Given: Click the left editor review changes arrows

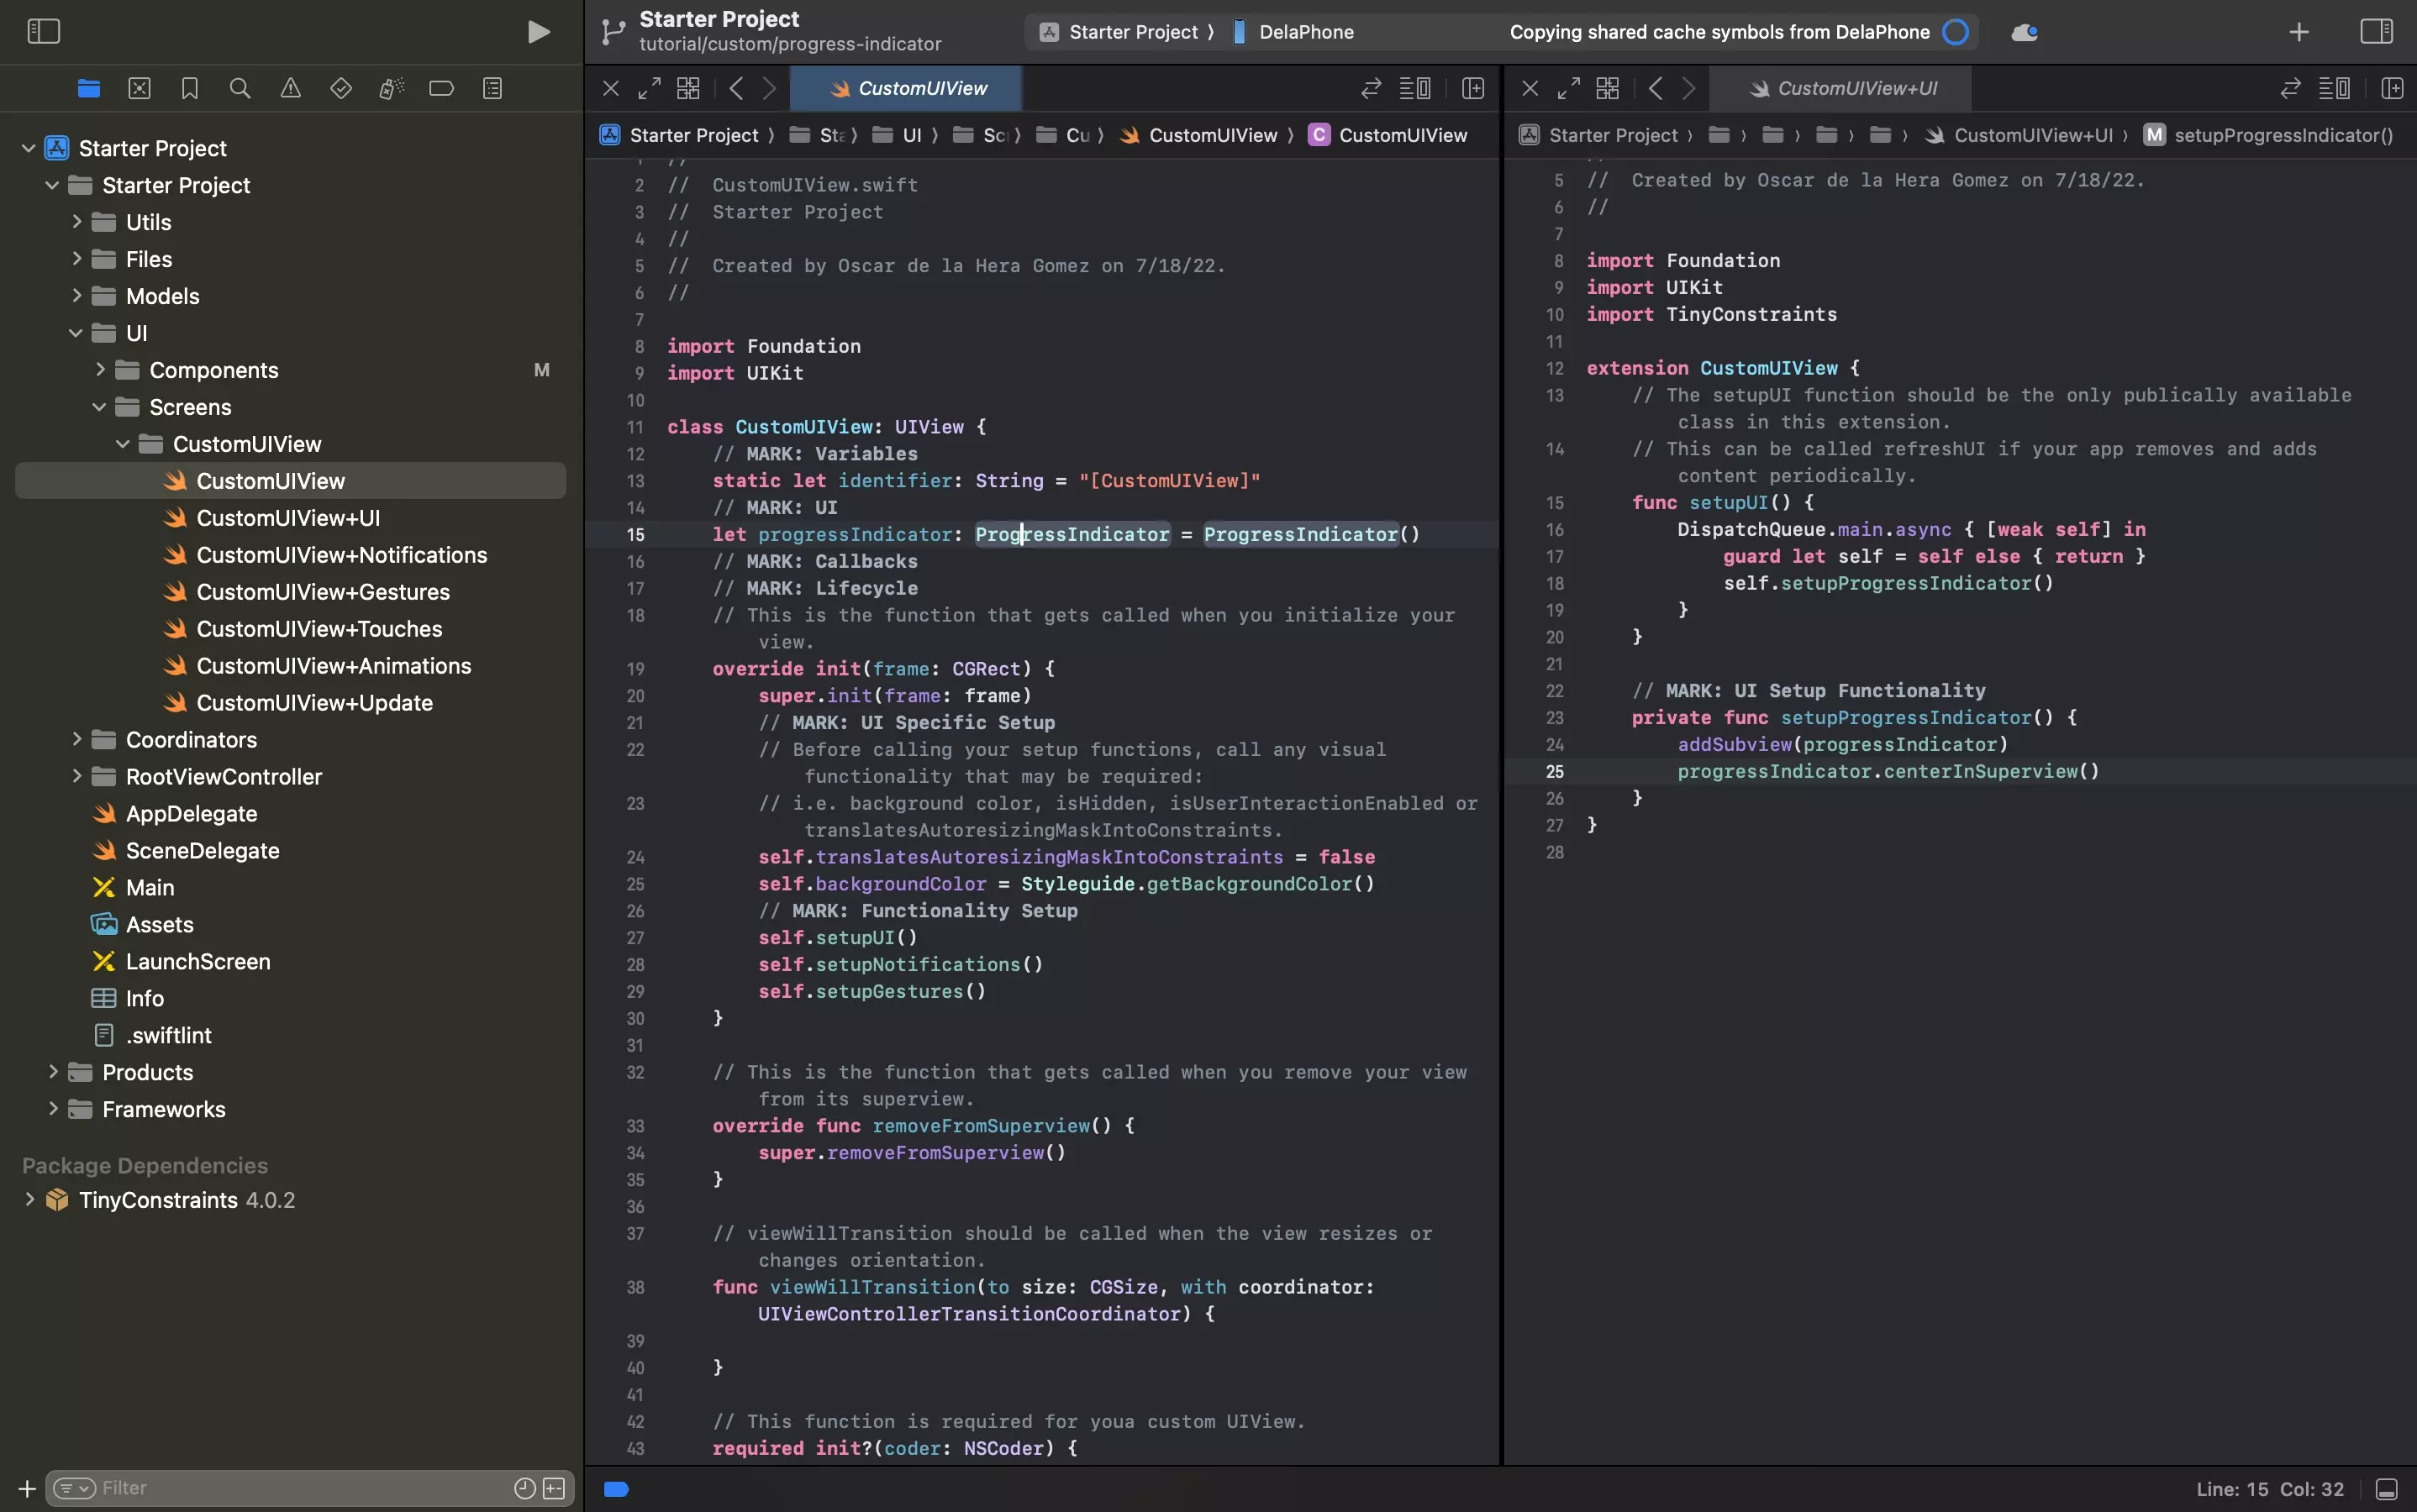Looking at the screenshot, I should click(x=1372, y=88).
